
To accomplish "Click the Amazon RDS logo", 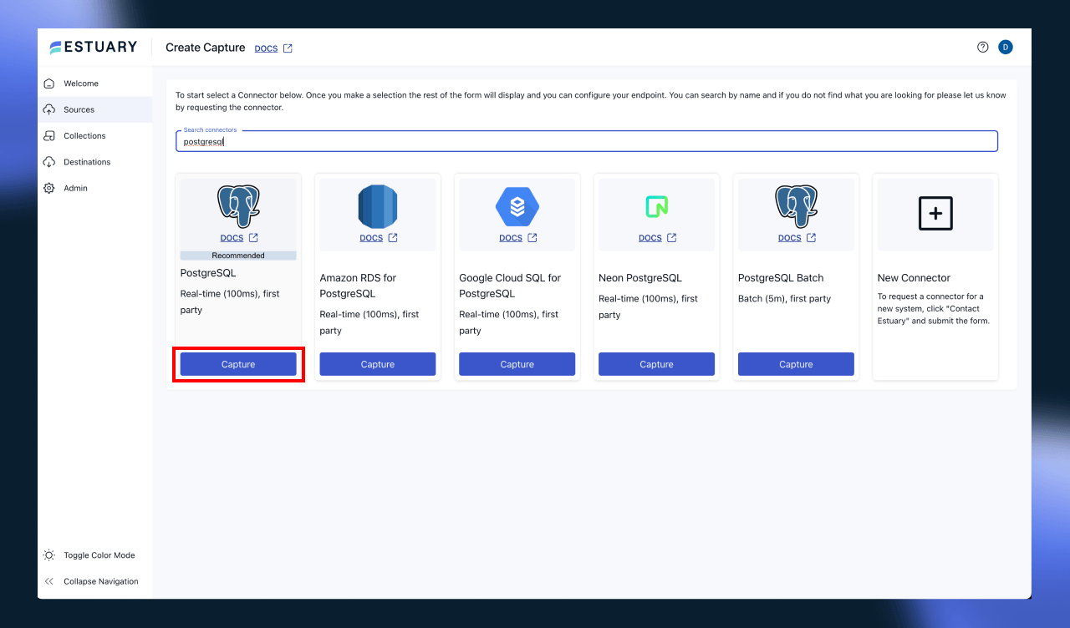I will click(378, 206).
